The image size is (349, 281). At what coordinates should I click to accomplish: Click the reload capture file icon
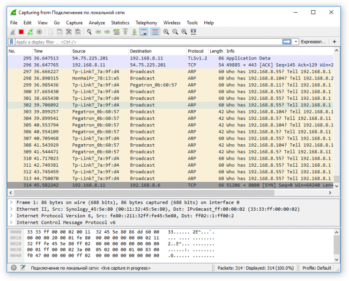(x=78, y=32)
